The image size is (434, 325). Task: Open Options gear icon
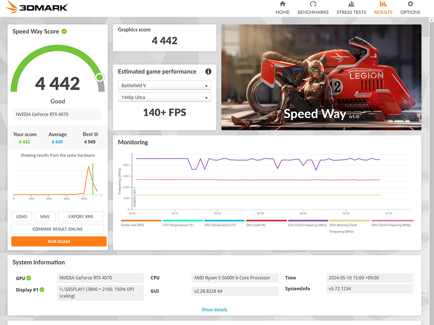pyautogui.click(x=410, y=4)
